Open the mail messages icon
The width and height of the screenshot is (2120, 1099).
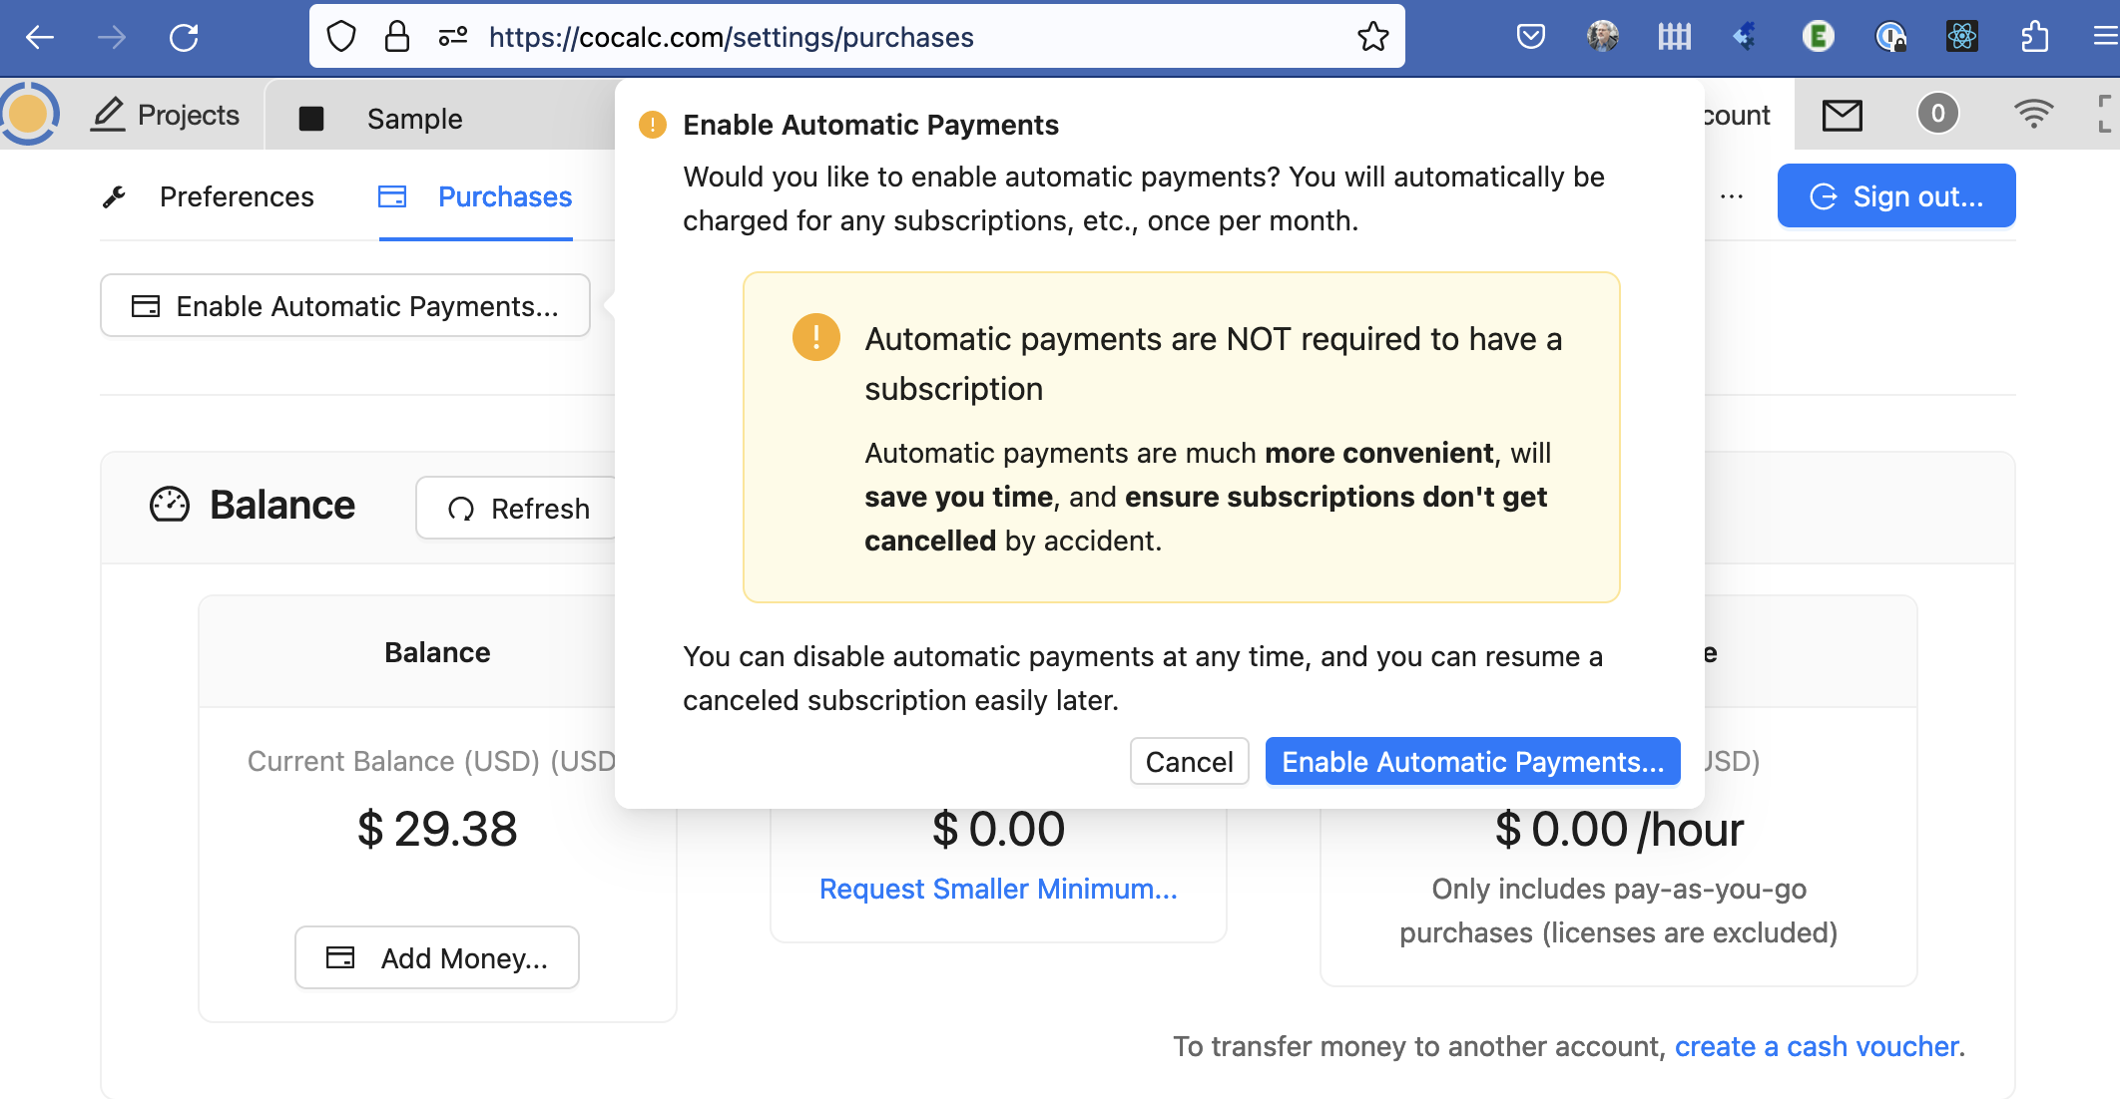[1842, 115]
